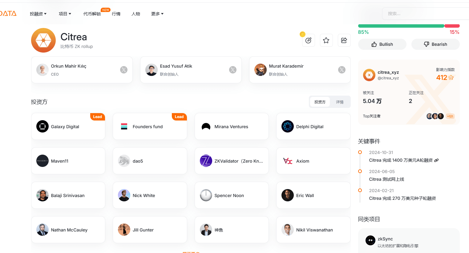Go to the 人物 menu item
This screenshot has height=253, width=469.
[x=136, y=14]
